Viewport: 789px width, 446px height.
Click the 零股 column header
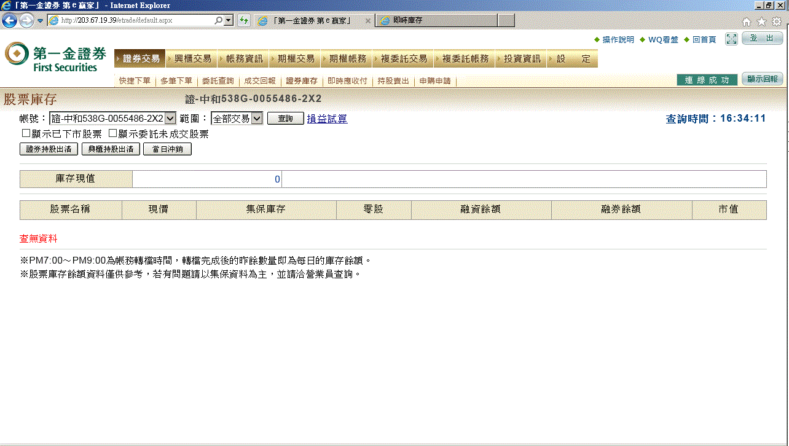(x=374, y=209)
